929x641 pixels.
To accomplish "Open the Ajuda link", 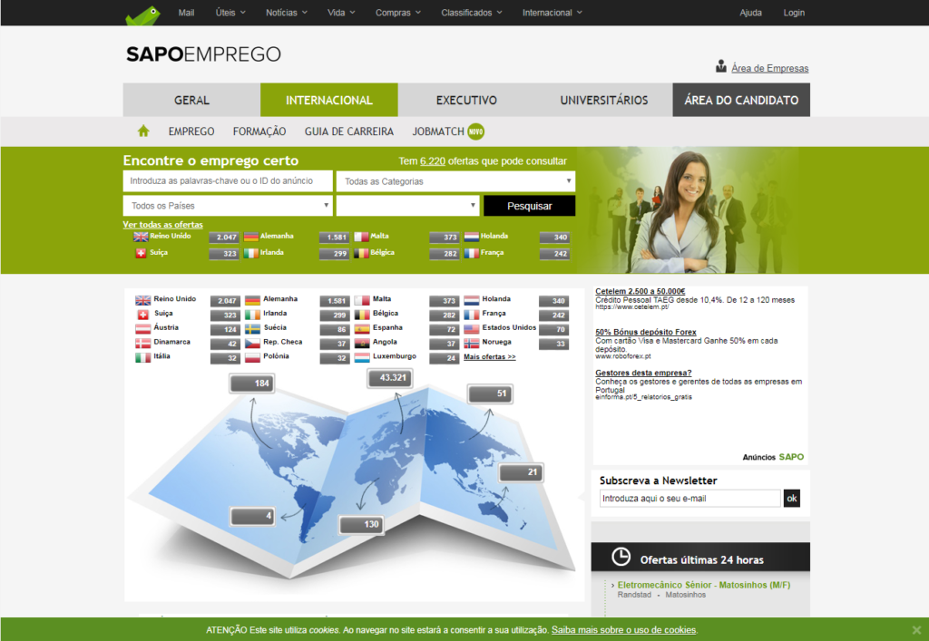I will point(750,13).
